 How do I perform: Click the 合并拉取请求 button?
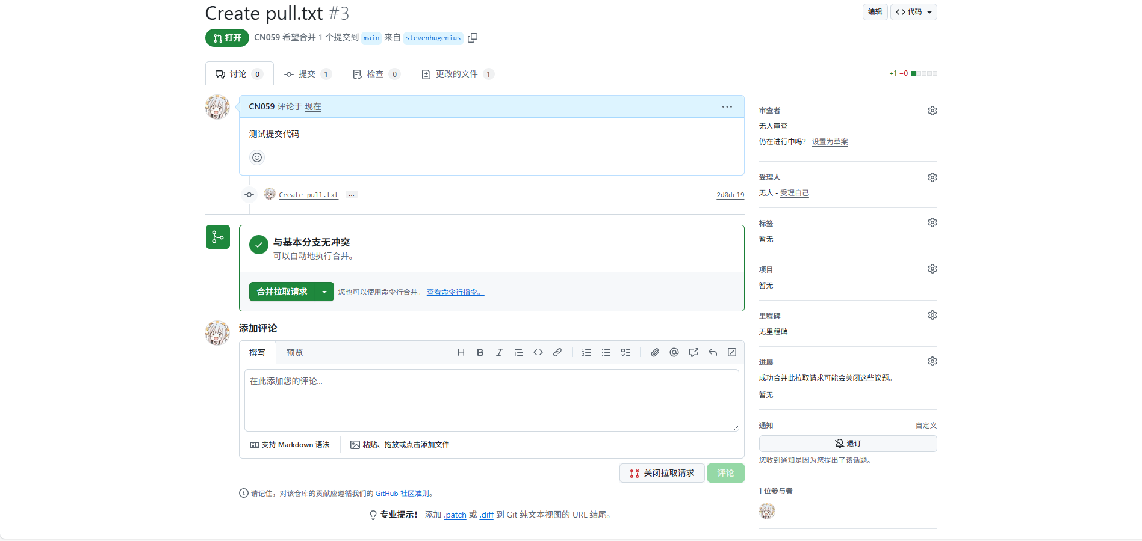pyautogui.click(x=282, y=292)
